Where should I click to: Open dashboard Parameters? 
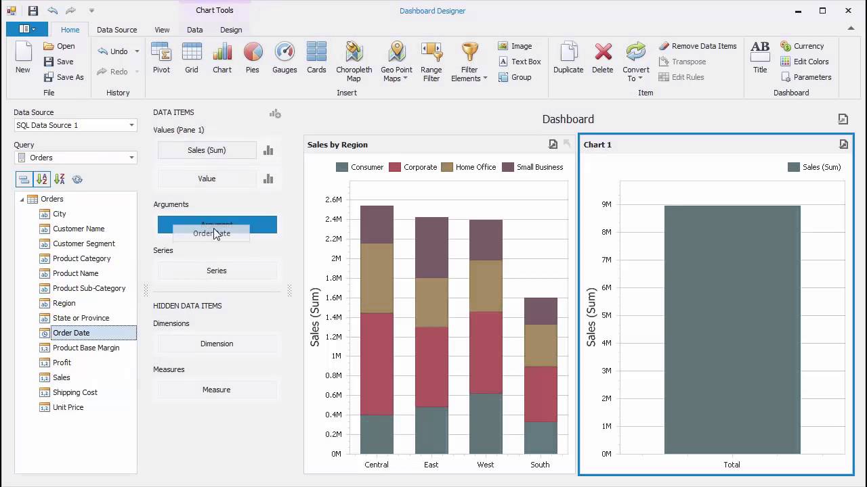click(x=806, y=77)
